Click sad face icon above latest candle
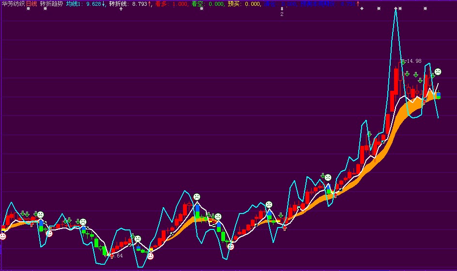This screenshot has width=457, height=271. 438,71
